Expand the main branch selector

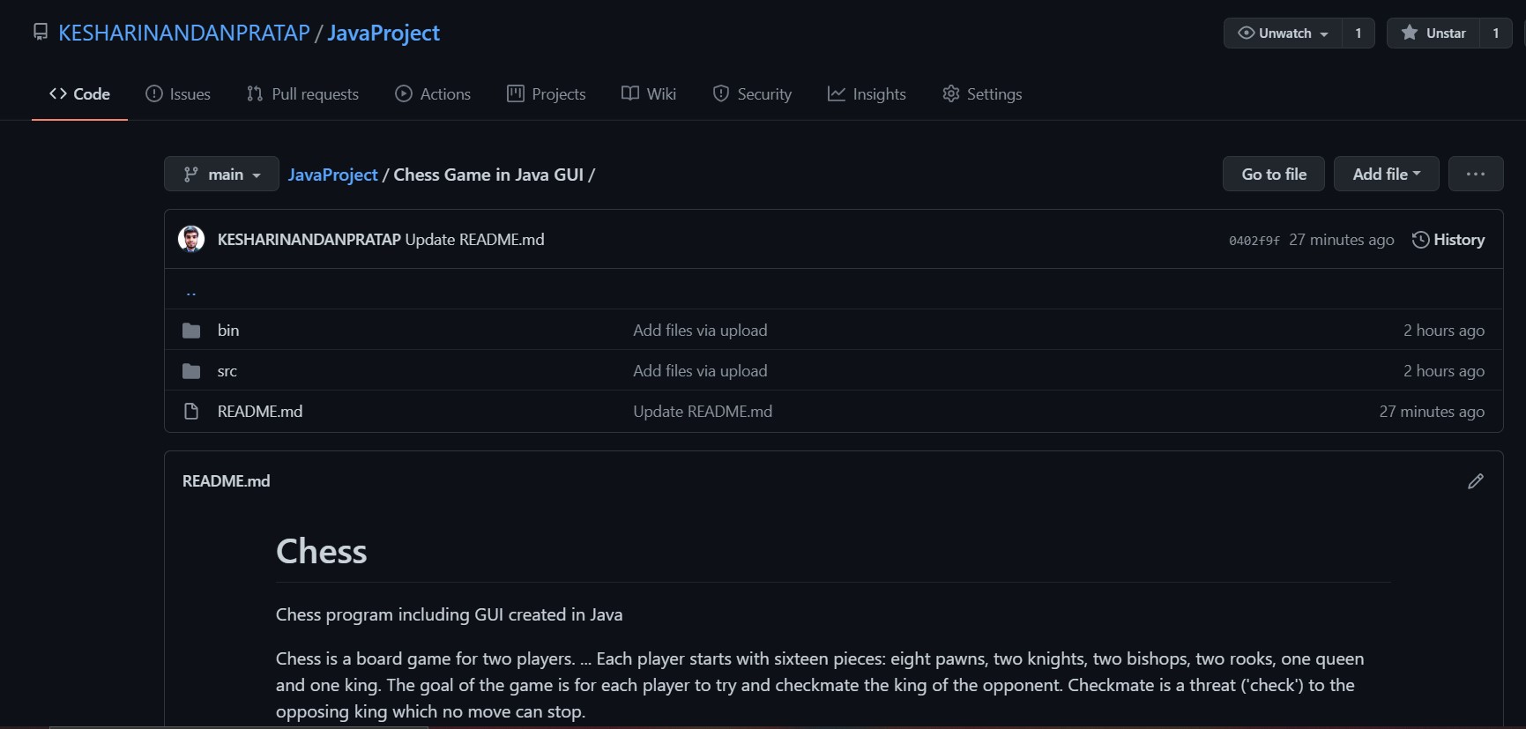221,175
